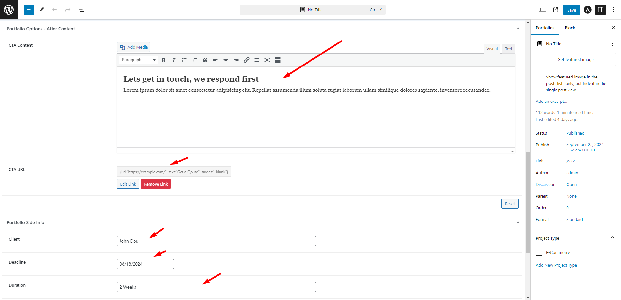Collapse the Project Type section
Screen dimensions: 621x300
[612, 238]
